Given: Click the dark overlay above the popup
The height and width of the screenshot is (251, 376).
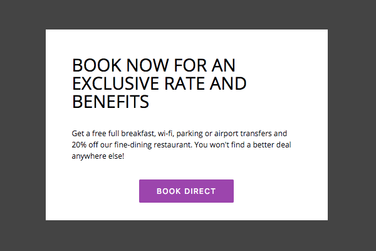Looking at the screenshot, I should click(x=188, y=14).
